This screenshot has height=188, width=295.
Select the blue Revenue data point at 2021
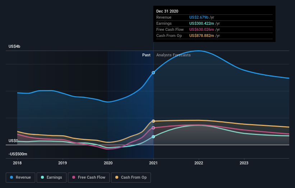(153, 73)
